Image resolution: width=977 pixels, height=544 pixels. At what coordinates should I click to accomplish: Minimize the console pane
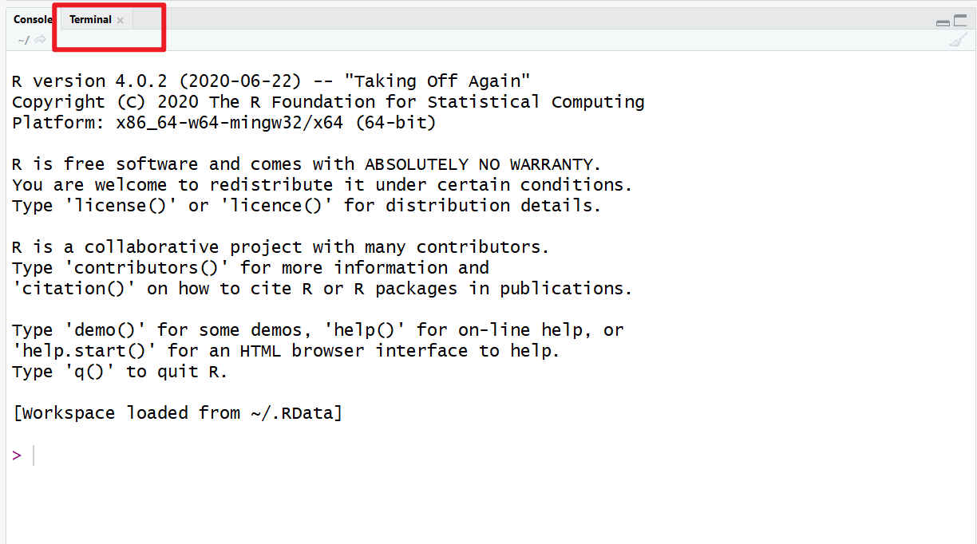coord(943,22)
